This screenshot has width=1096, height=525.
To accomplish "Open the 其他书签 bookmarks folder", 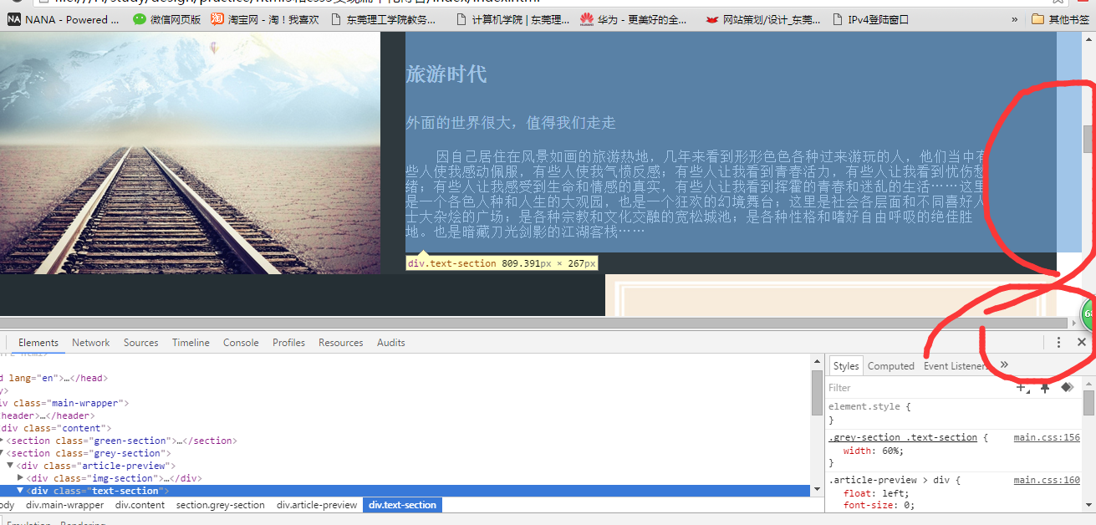I will [1060, 19].
